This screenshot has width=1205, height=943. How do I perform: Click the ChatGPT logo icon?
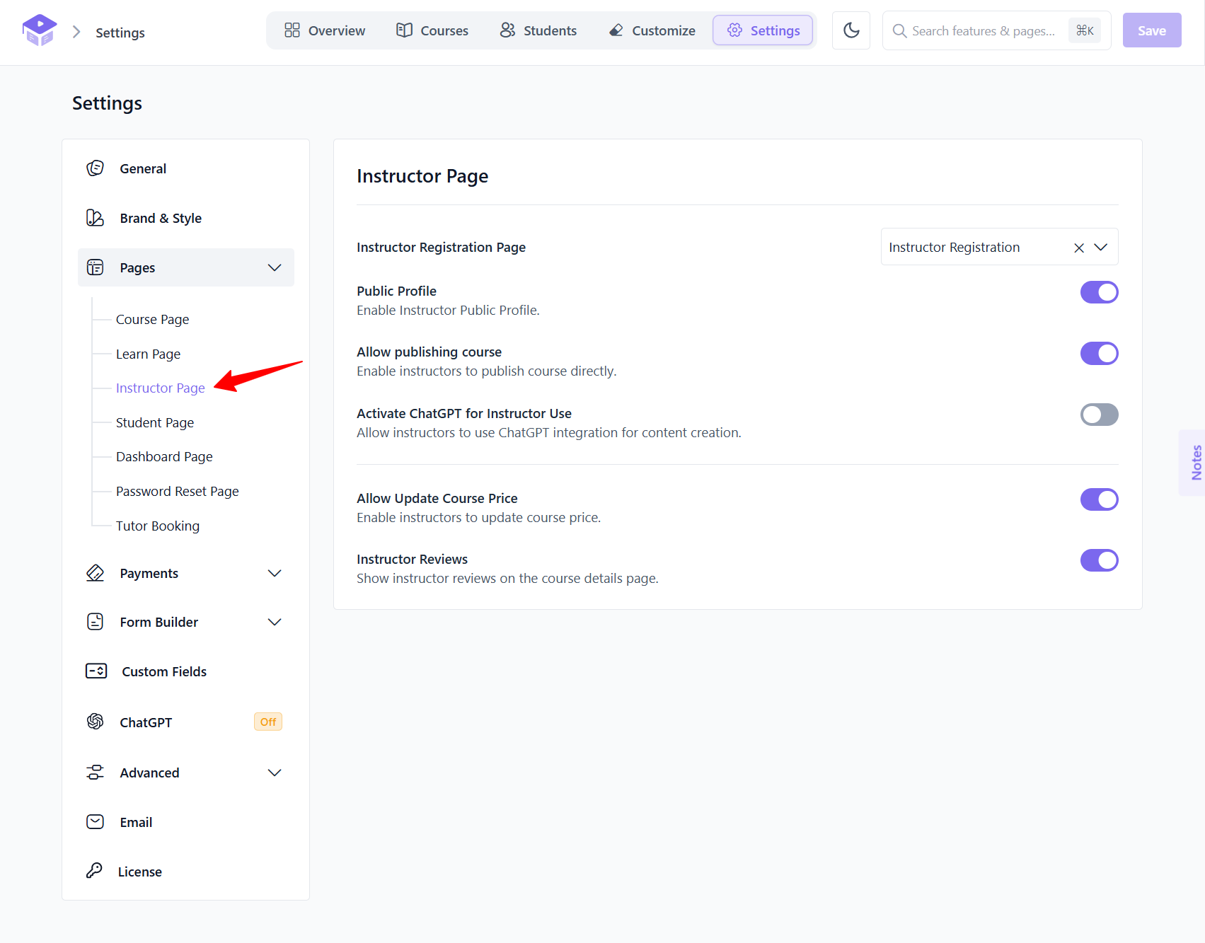tap(95, 722)
